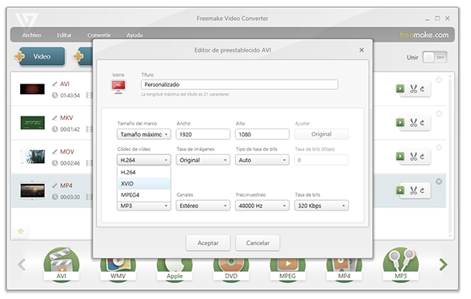Play the MKV file preview

(400, 123)
